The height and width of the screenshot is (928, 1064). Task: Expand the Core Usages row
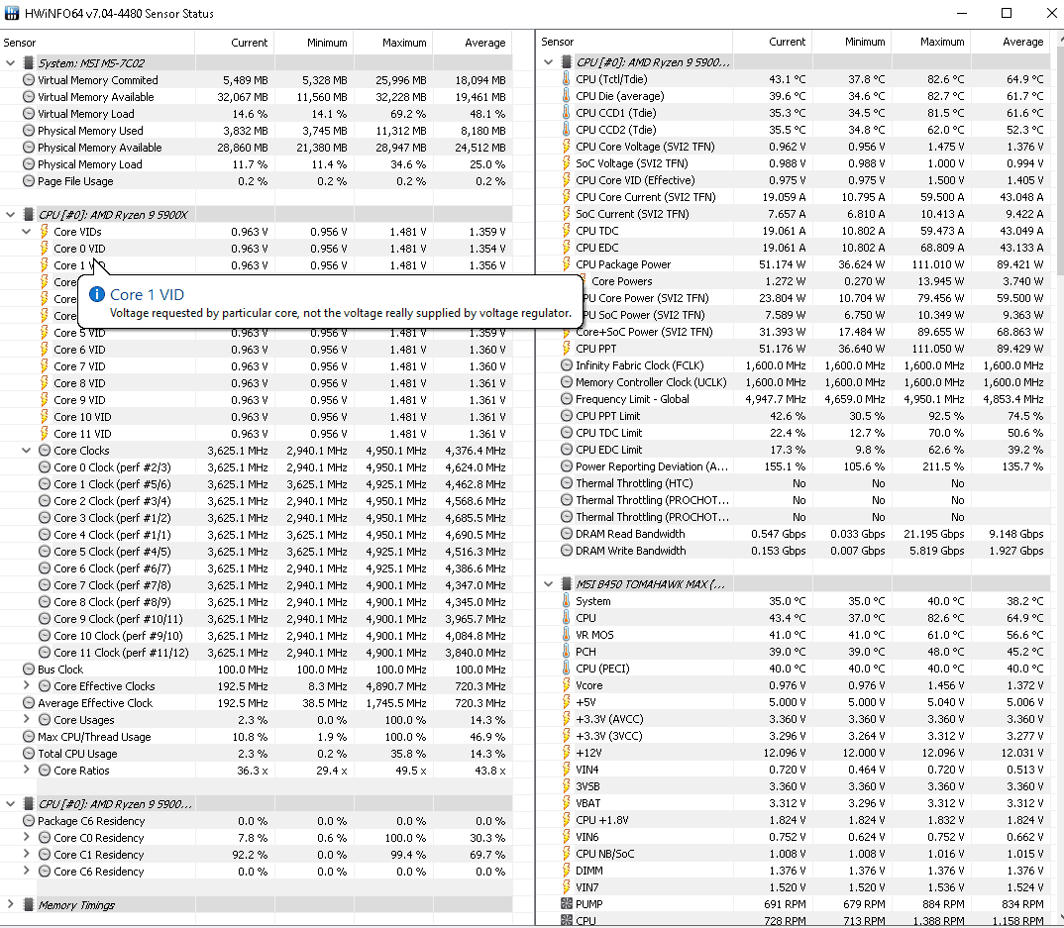point(26,719)
